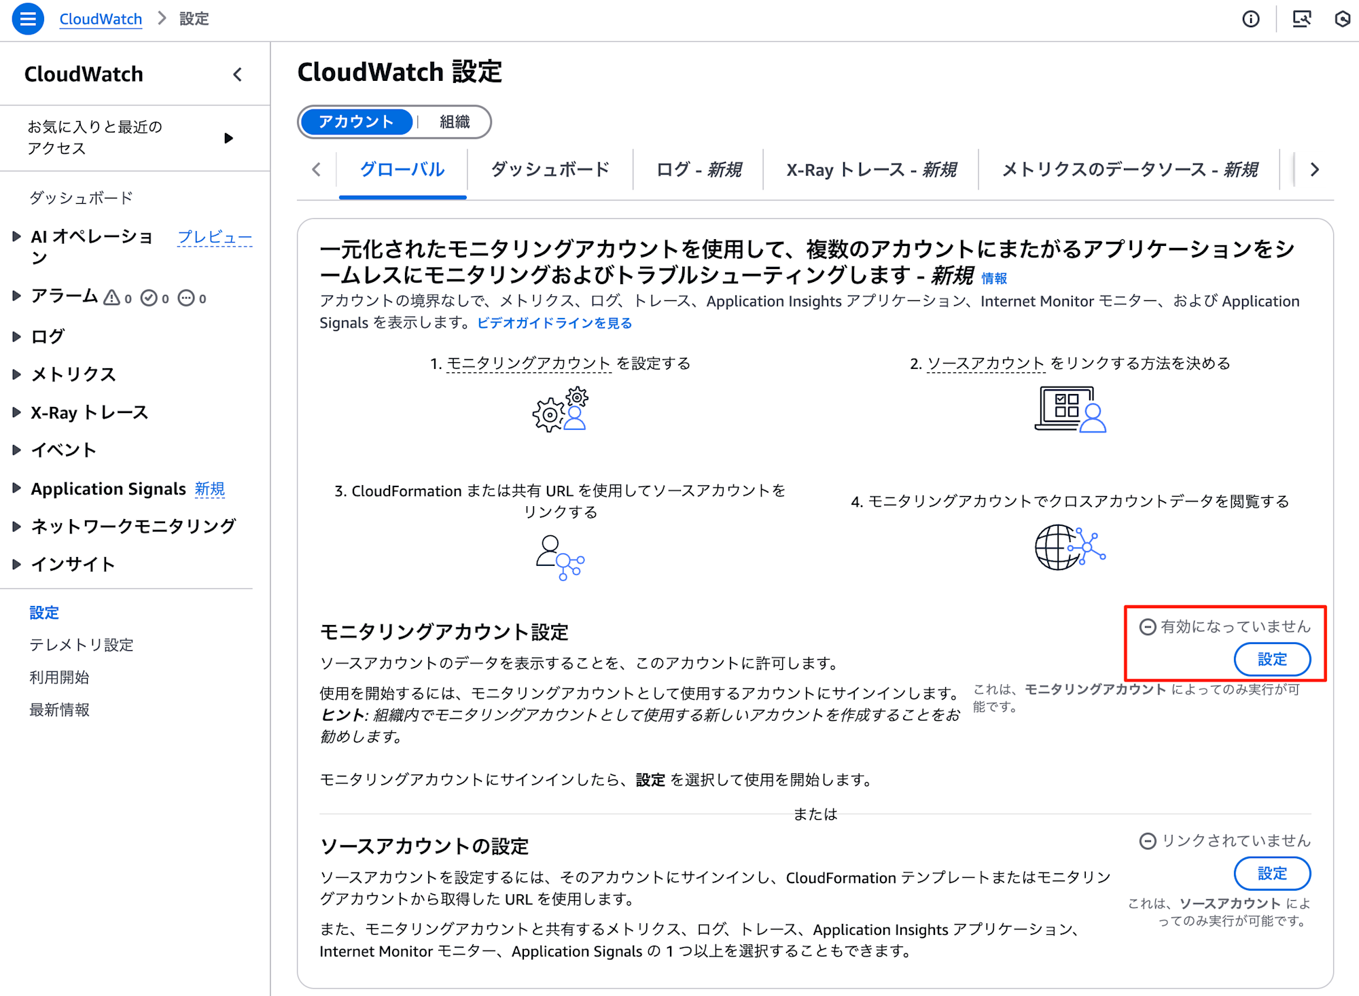
Task: Expand the イベント sidebar section
Action: [17, 450]
